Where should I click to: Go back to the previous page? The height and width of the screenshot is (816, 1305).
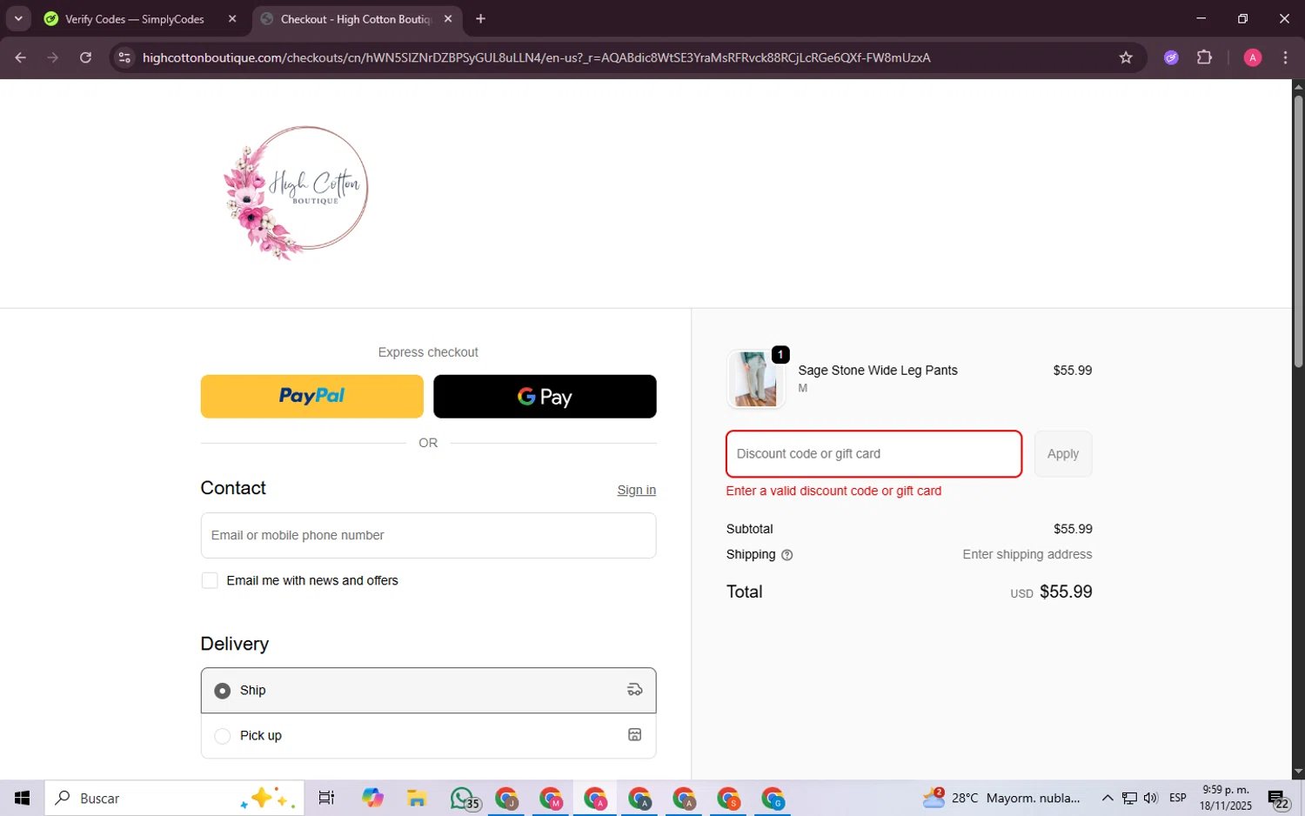(x=20, y=57)
